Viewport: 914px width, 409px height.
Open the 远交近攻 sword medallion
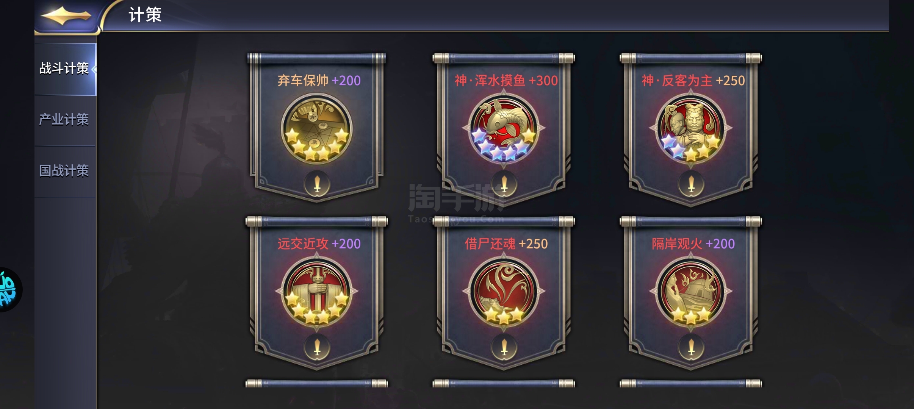click(316, 291)
